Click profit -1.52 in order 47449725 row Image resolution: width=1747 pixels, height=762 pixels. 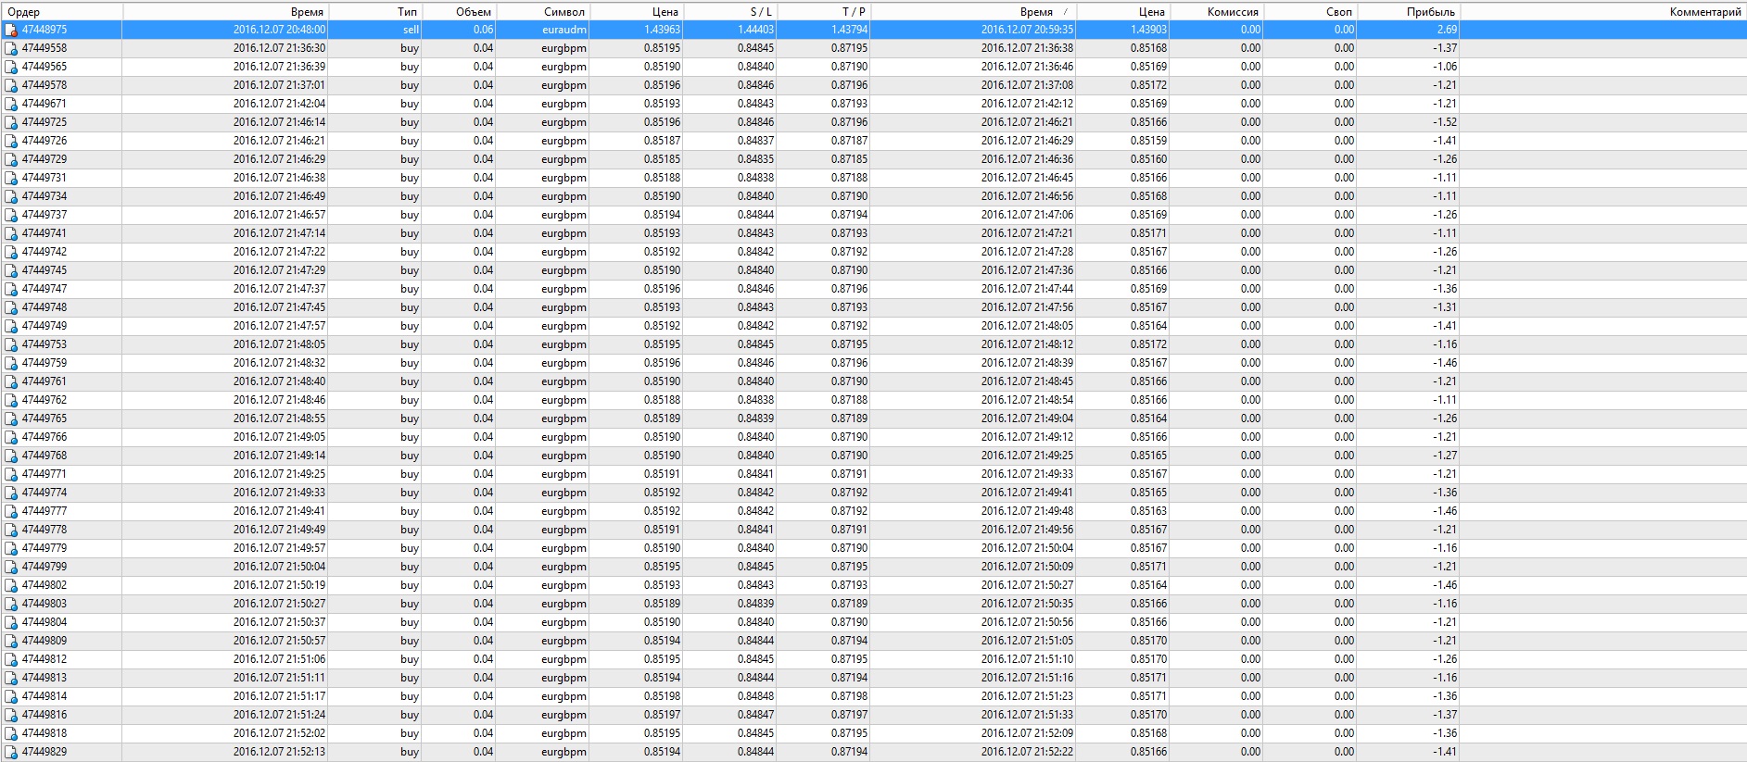tap(1445, 122)
